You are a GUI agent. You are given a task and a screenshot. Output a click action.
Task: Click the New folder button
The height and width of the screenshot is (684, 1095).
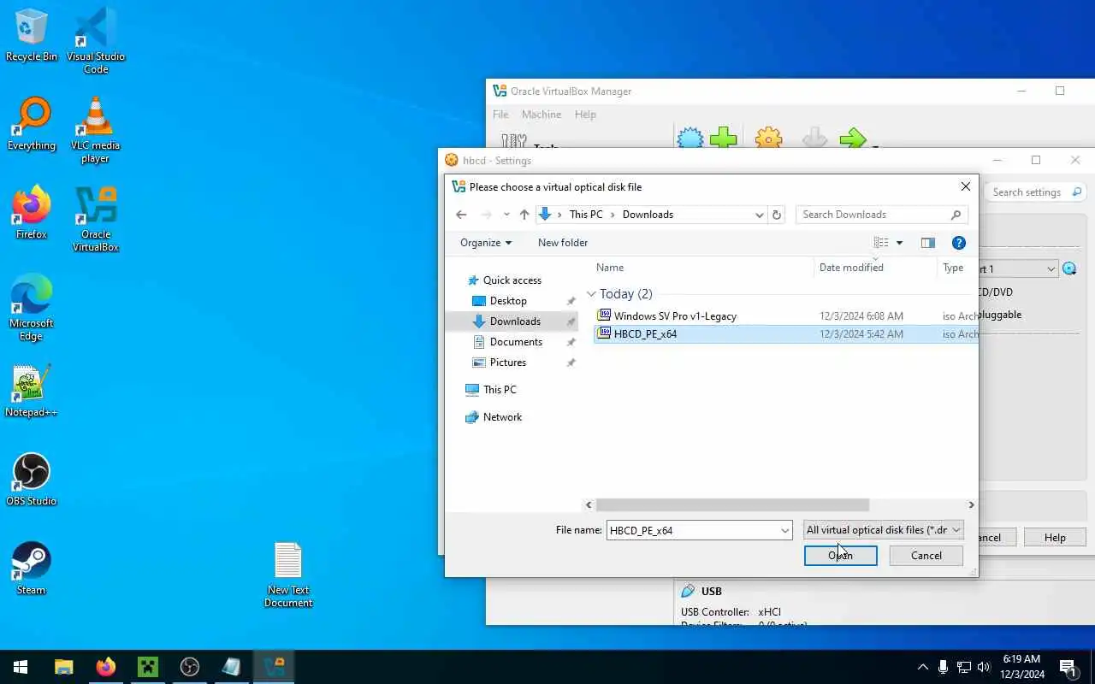click(x=563, y=243)
